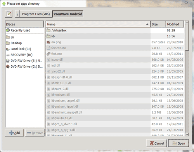194x152 pixels.
Task: Select YouWave Android path button
Action: (x=68, y=14)
